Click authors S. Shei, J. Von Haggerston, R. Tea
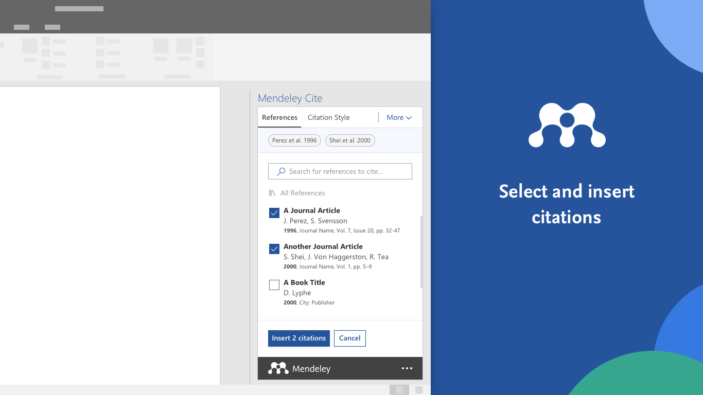703x395 pixels. tap(336, 257)
